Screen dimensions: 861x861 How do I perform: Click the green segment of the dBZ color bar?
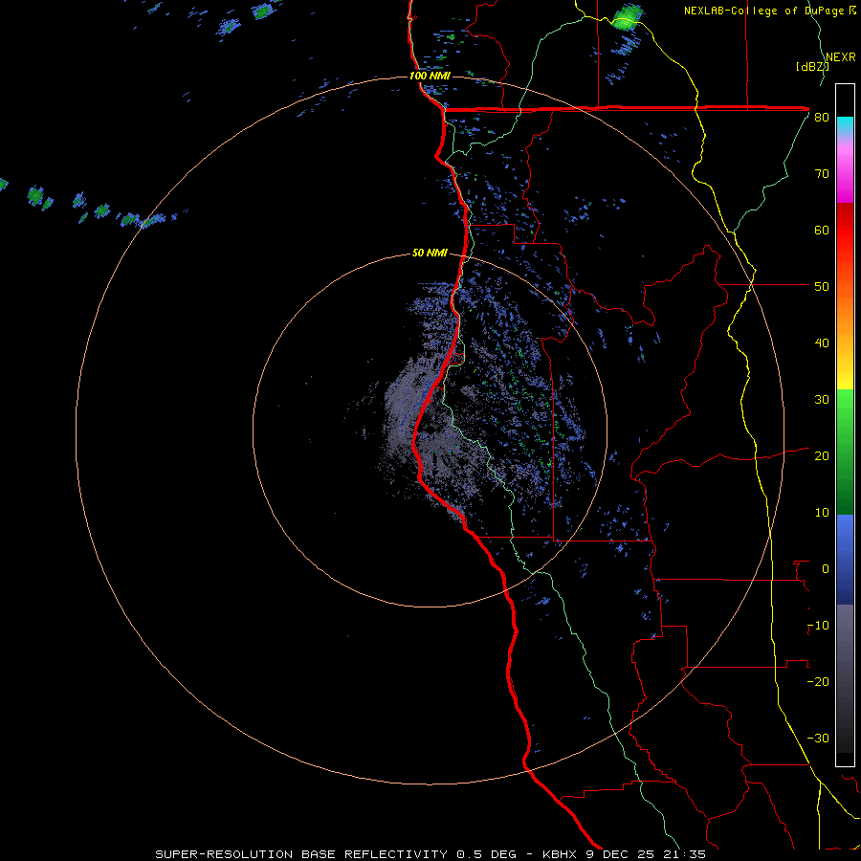[x=845, y=452]
